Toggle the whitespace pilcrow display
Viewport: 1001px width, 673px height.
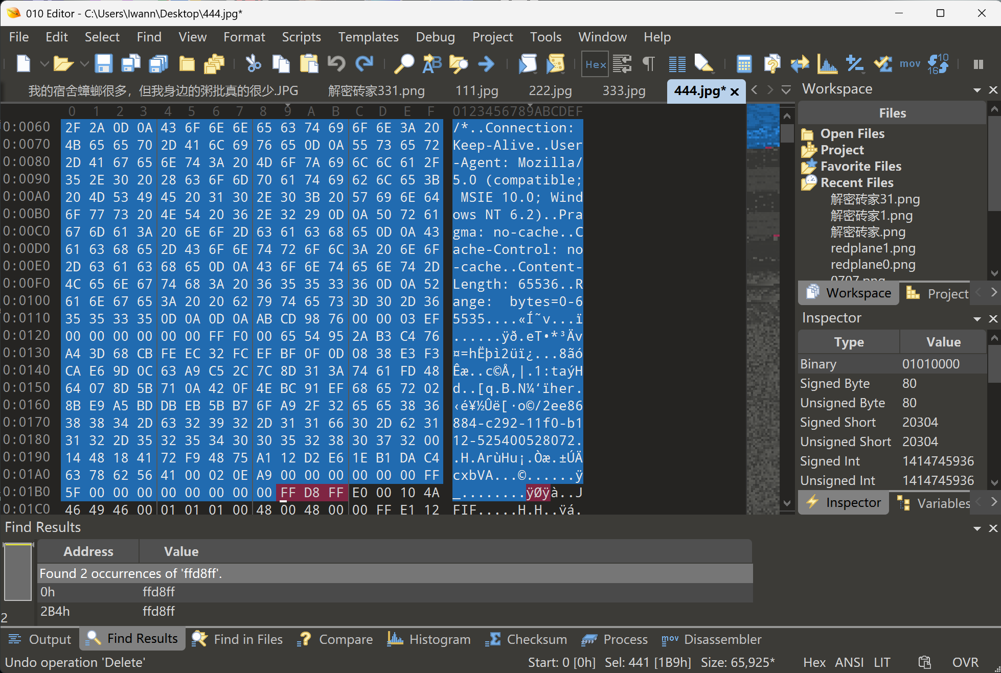(648, 64)
